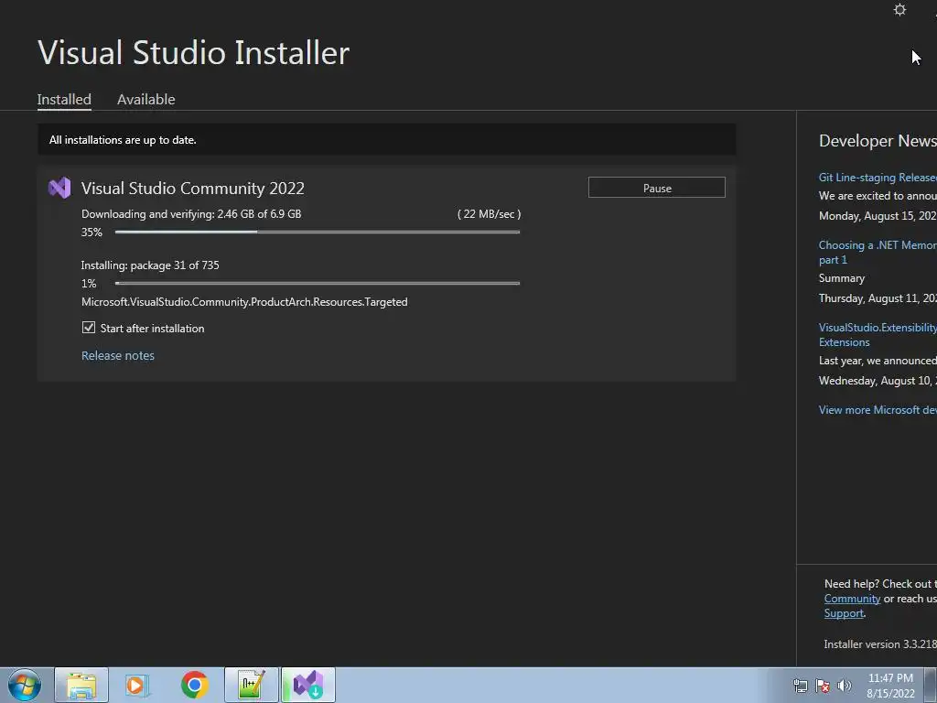Open Windows Explorer from the taskbar
Viewport: 937px width, 703px height.
[81, 685]
